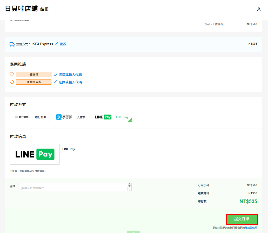The image size is (268, 233).
Task: Click the remarks textarea resize handle
Action: tap(130, 189)
